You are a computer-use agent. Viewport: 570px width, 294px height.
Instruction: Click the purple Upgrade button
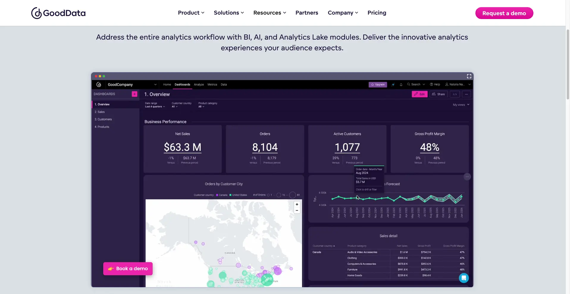tap(378, 85)
